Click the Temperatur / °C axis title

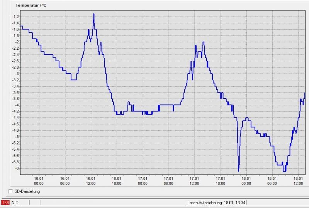coord(31,5)
